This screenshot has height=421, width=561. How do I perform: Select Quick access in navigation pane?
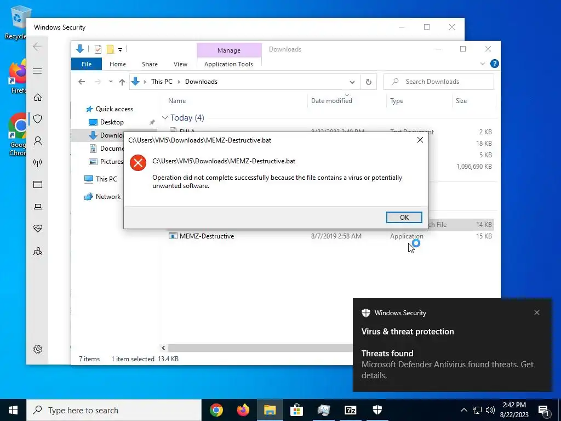point(114,109)
